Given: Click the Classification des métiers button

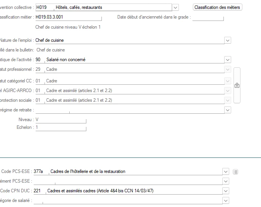Looking at the screenshot, I should click(x=217, y=7).
